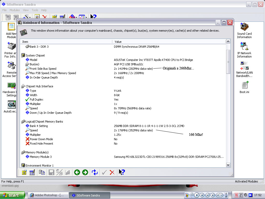Click the grey checkmark OK icon

pos(104,172)
